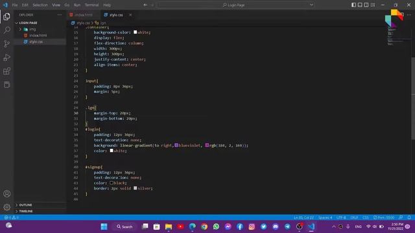415x233 pixels.
Task: Toggle Primary Side Bar layout button
Action: point(353,5)
